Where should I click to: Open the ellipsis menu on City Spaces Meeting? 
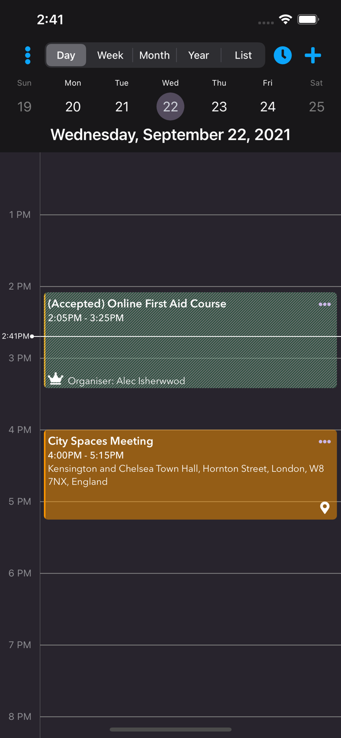324,442
